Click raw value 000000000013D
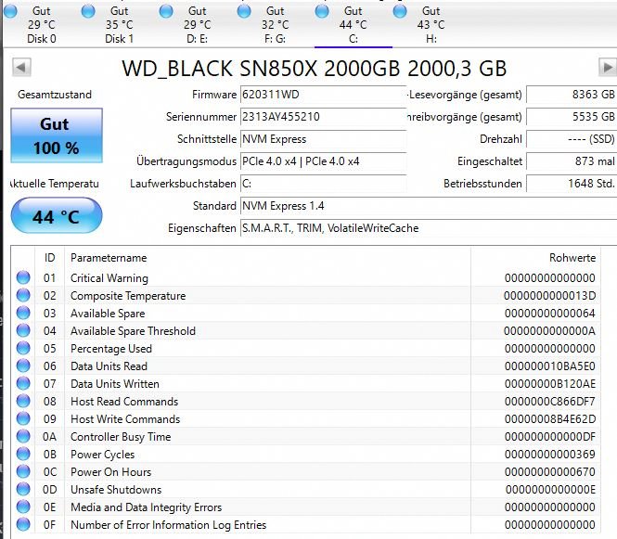Viewport: 617px width, 539px height. pyautogui.click(x=549, y=296)
